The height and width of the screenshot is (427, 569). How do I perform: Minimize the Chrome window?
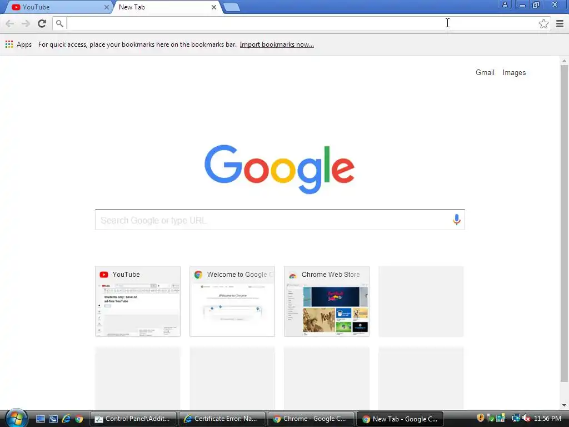coord(522,4)
